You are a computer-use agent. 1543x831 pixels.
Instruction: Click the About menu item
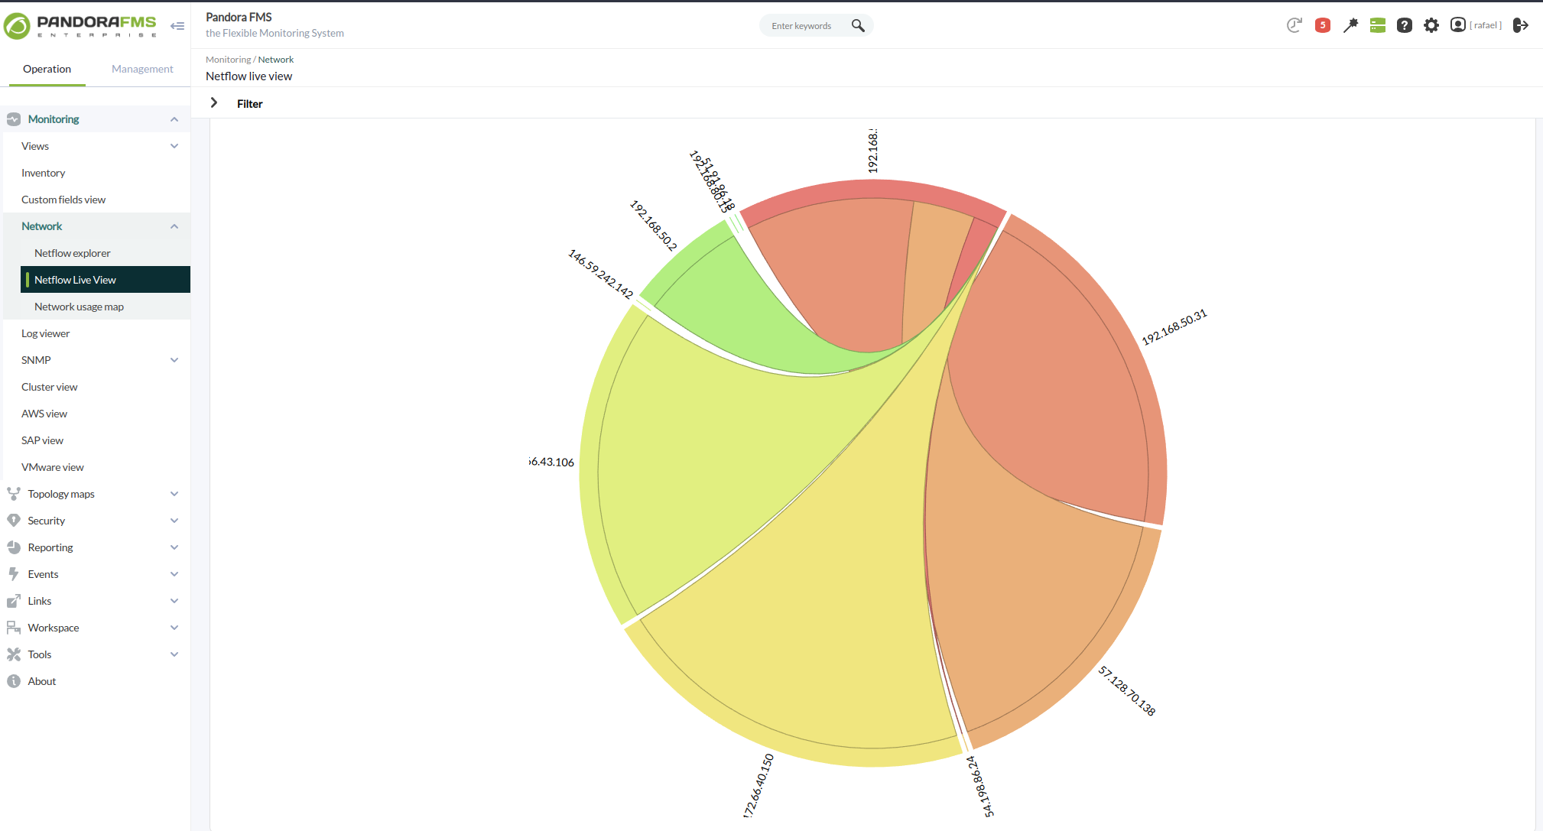tap(42, 680)
